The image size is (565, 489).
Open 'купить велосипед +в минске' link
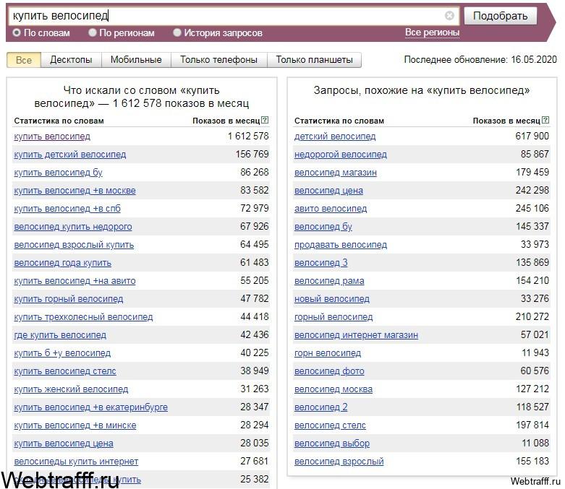tap(75, 425)
